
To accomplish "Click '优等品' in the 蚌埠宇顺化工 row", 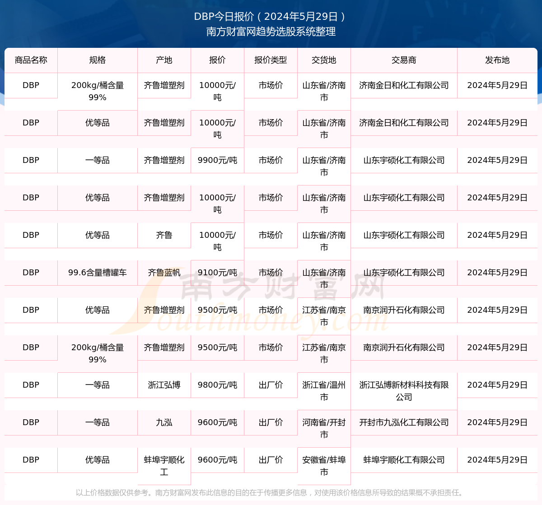I will point(98,460).
